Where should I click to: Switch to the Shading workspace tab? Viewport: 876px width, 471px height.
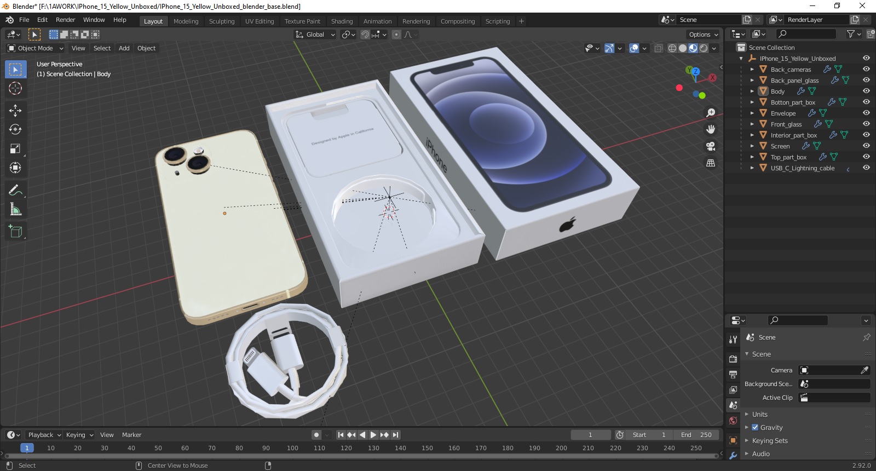pyautogui.click(x=342, y=21)
